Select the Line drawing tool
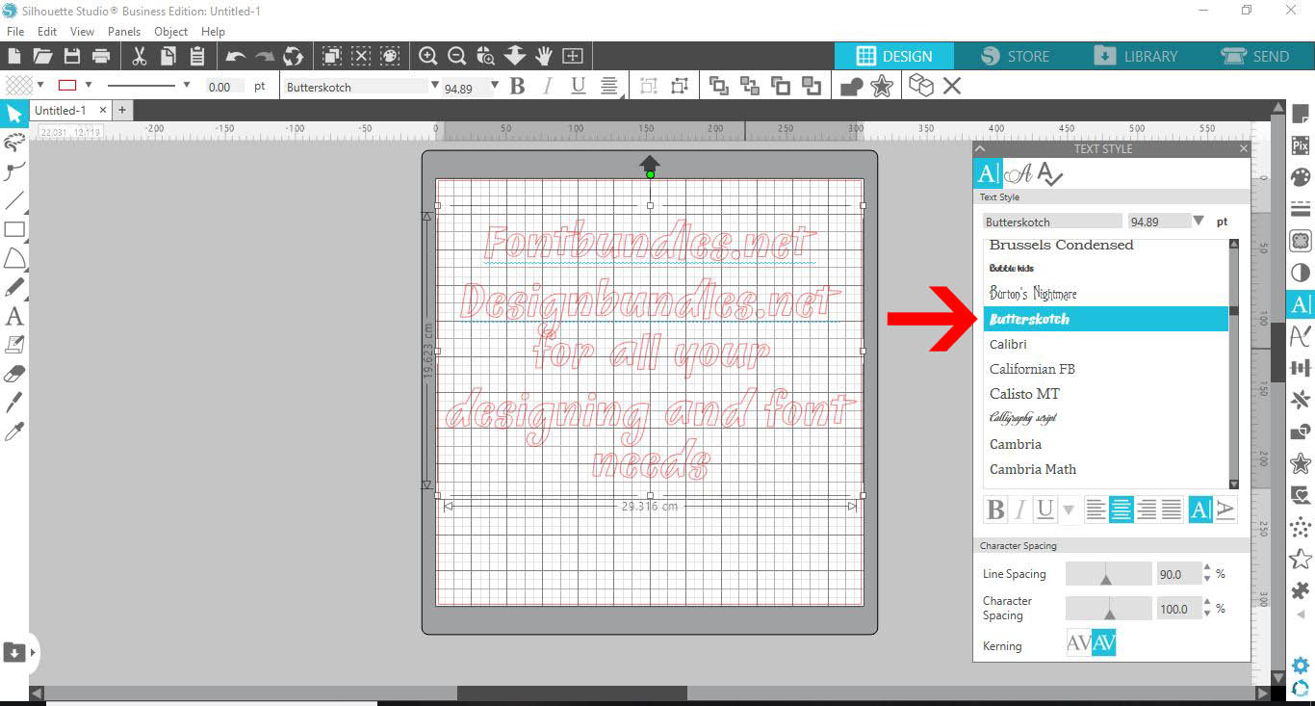The height and width of the screenshot is (706, 1315). [x=14, y=201]
